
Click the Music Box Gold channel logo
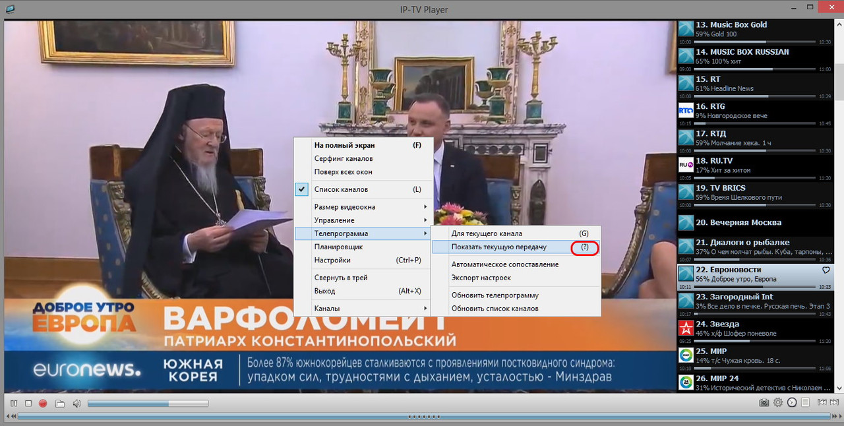(686, 28)
